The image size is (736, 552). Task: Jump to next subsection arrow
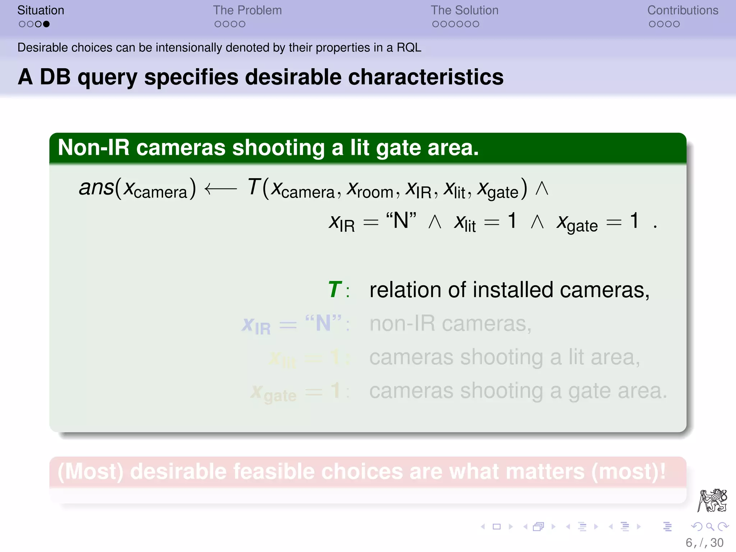tap(596, 526)
